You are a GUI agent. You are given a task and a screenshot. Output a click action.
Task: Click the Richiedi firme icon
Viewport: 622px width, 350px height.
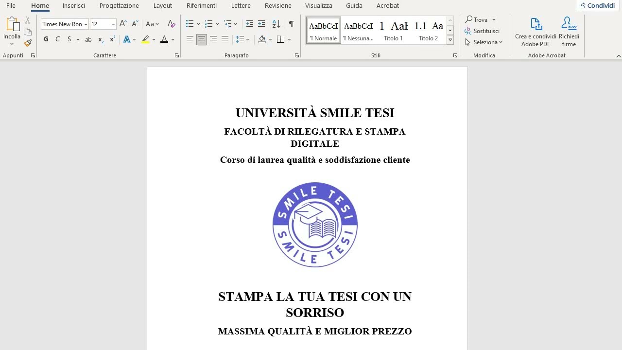click(x=569, y=24)
